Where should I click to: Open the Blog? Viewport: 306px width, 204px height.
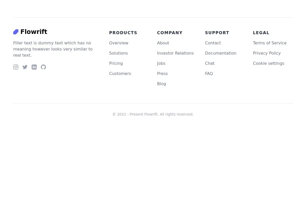[161, 84]
